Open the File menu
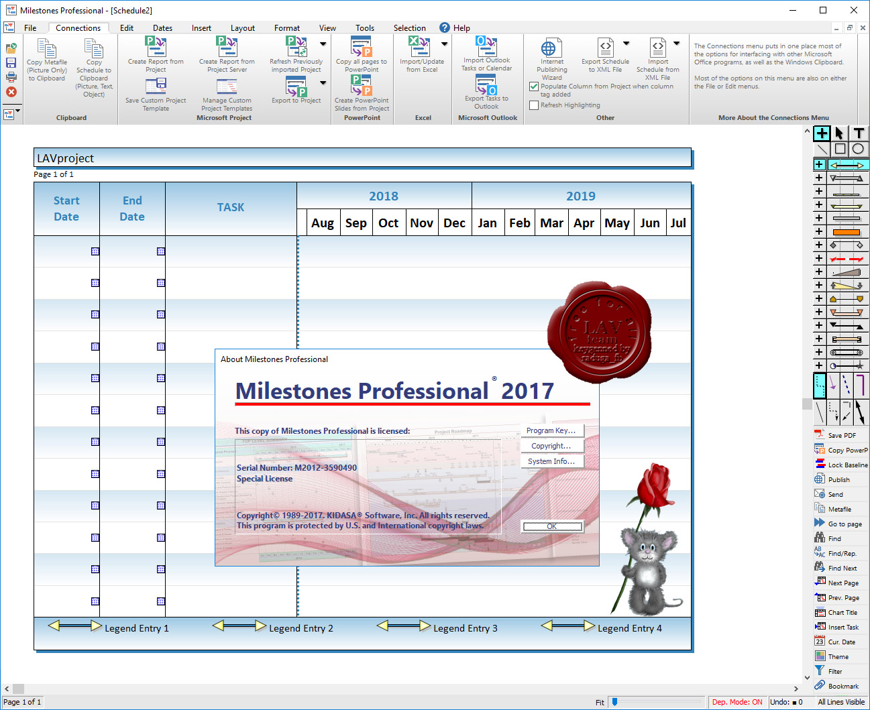The image size is (870, 710). 30,28
